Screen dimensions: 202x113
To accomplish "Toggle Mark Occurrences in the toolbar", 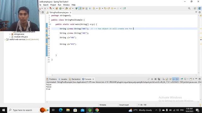I will (76, 8).
